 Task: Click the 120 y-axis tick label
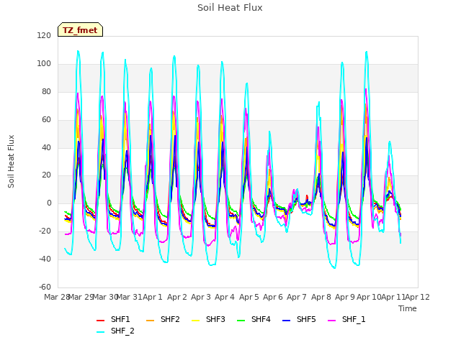coord(44,36)
